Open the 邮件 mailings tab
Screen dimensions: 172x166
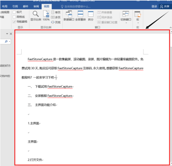tap(25, 7)
